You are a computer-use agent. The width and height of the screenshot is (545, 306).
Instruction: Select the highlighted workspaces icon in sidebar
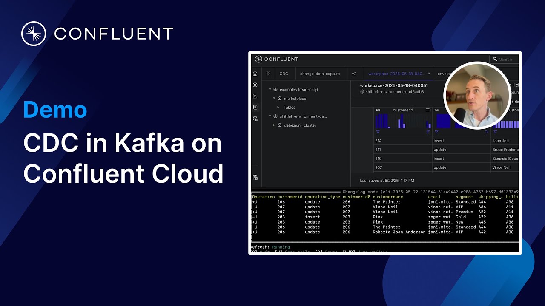click(x=255, y=107)
